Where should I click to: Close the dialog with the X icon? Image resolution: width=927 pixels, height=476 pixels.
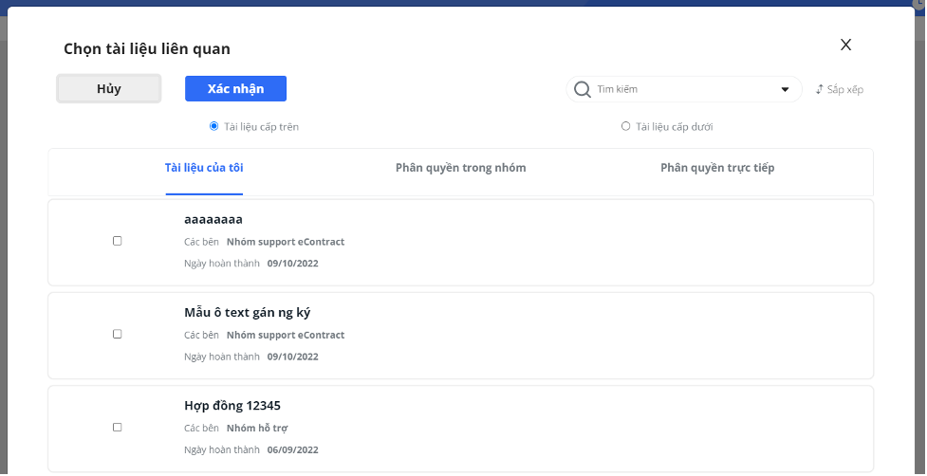[x=845, y=45]
